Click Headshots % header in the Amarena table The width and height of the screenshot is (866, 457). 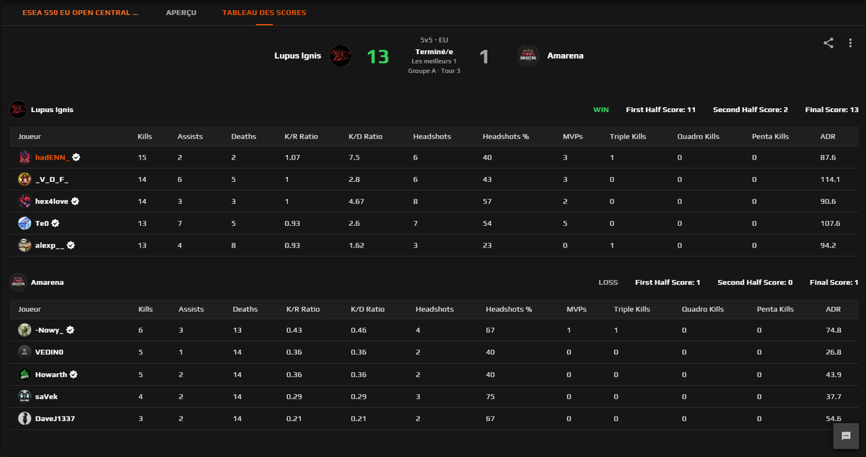[509, 309]
